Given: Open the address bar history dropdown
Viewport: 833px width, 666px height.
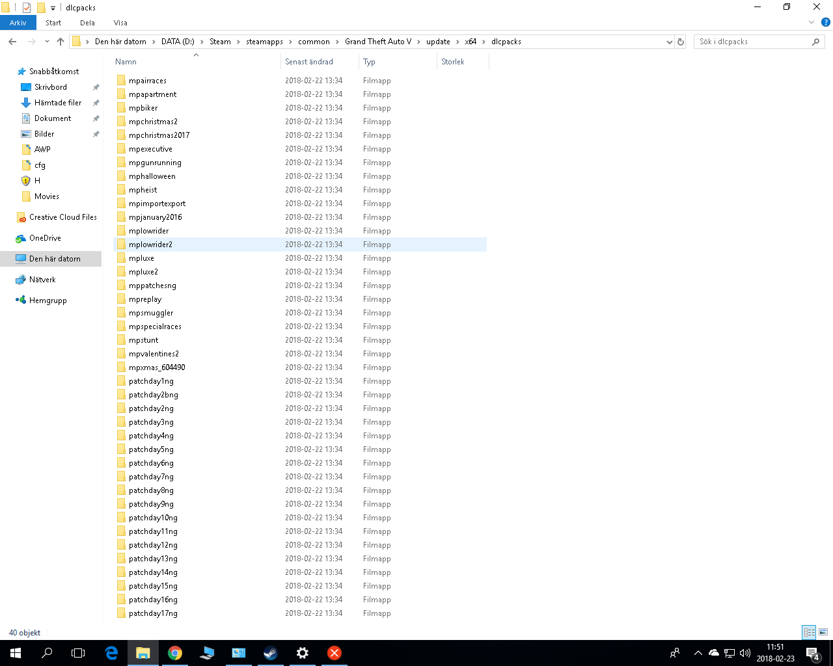Looking at the screenshot, I should tap(669, 42).
